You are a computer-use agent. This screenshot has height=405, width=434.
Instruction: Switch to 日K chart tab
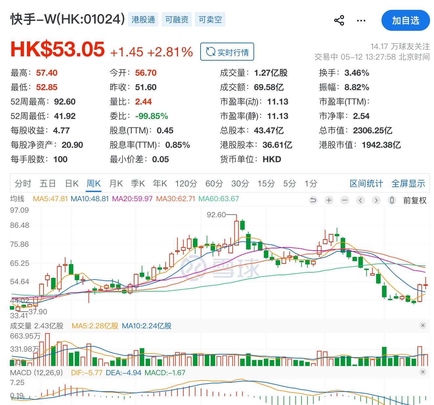[72, 183]
